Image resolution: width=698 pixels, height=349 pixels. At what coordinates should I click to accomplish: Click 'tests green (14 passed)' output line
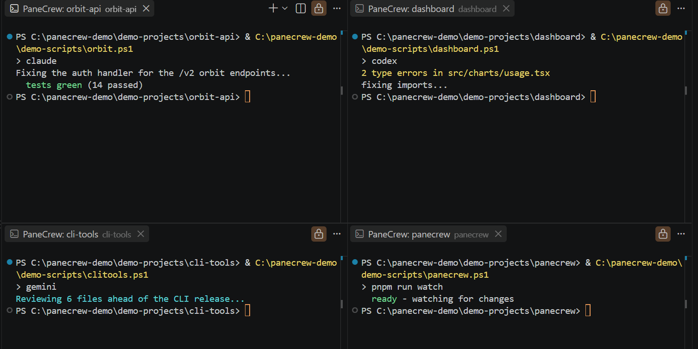coord(84,85)
